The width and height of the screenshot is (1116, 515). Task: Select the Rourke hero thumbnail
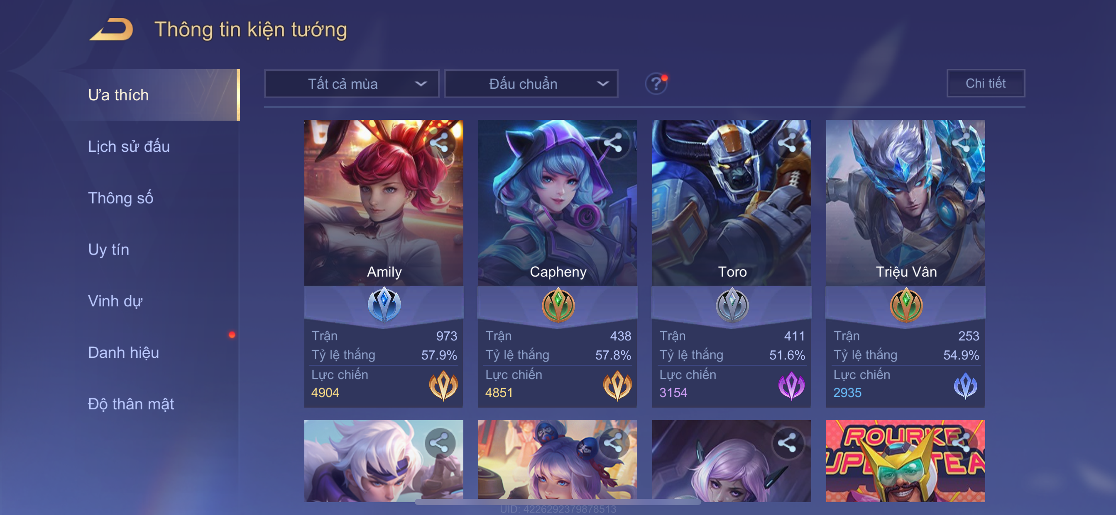click(906, 461)
